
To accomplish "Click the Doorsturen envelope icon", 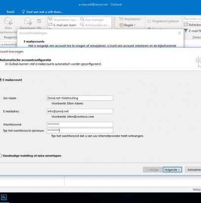I will [28, 21].
